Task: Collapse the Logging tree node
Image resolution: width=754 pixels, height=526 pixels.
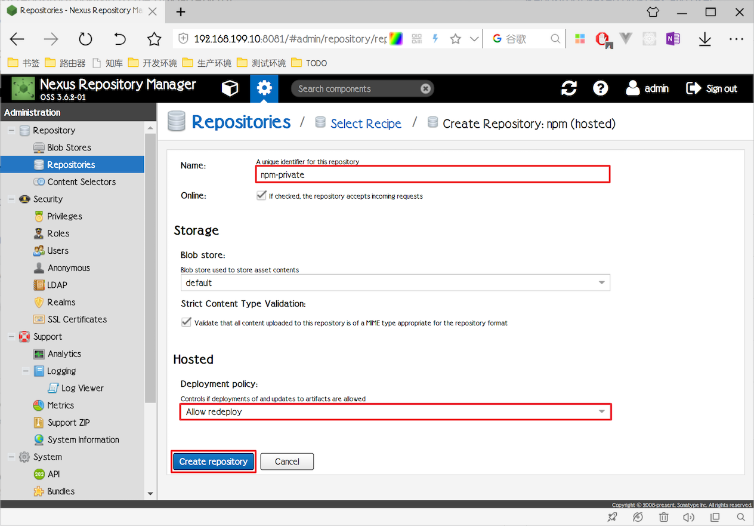Action: [x=26, y=371]
